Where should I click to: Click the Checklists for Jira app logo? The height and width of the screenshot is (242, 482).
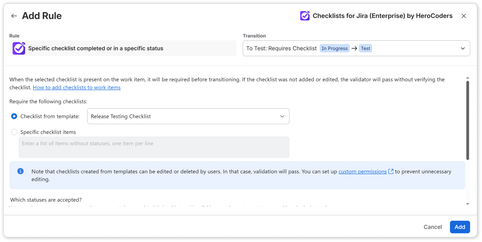click(305, 16)
